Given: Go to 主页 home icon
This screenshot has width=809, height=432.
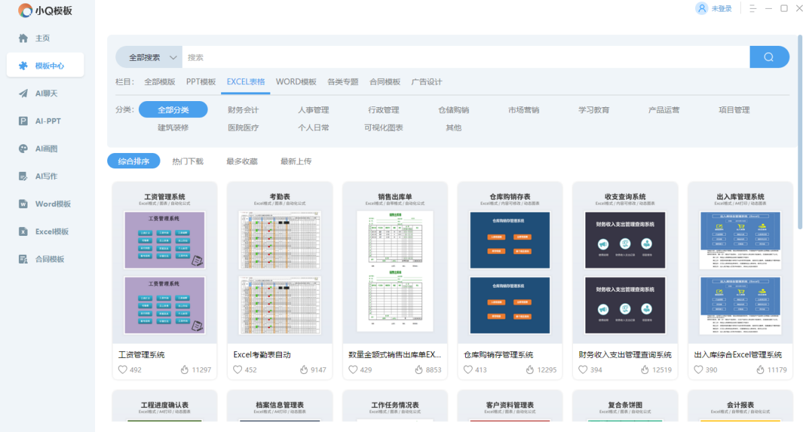Looking at the screenshot, I should (23, 38).
